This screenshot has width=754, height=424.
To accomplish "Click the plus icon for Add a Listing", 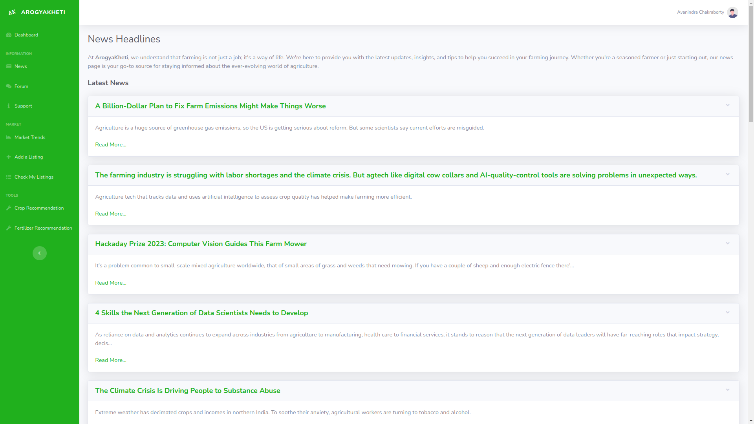I will click(9, 157).
